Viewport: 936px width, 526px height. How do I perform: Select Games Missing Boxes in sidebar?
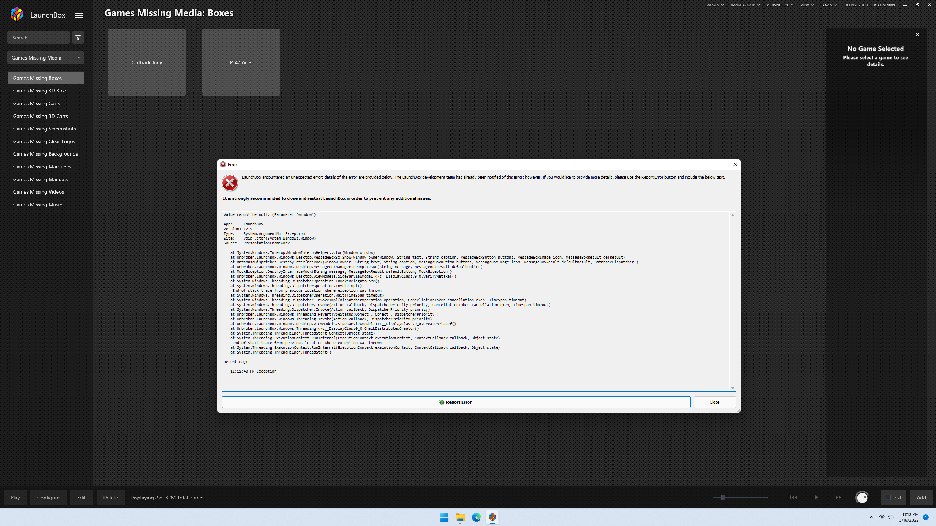(x=46, y=78)
